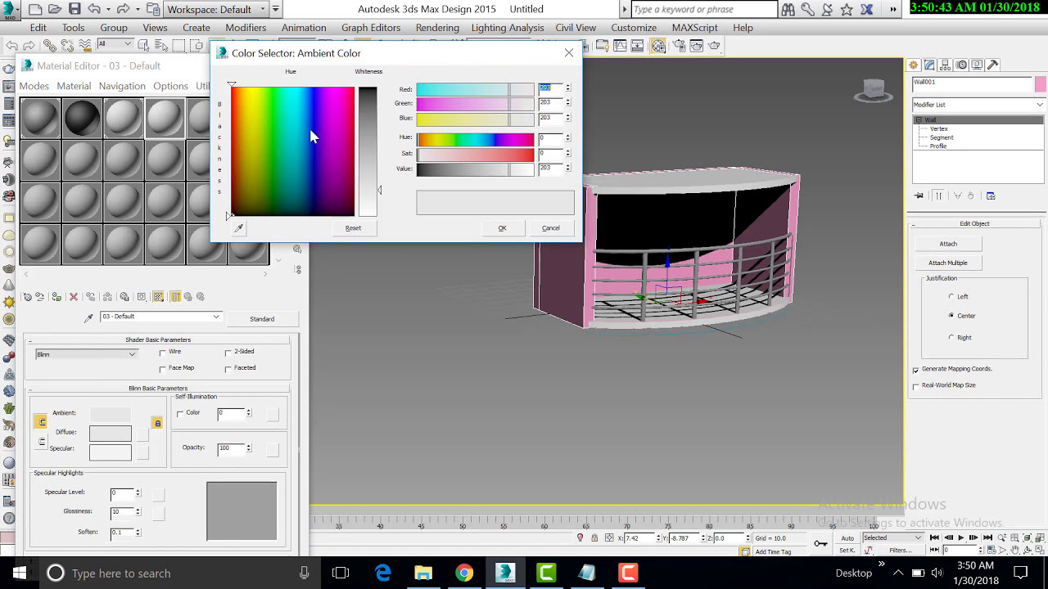
Task: Collapse the Edit Object rollout
Action: click(x=974, y=223)
